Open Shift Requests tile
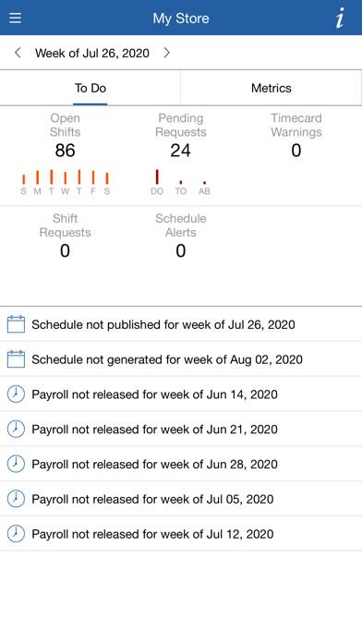The height and width of the screenshot is (643, 362). pyautogui.click(x=66, y=237)
